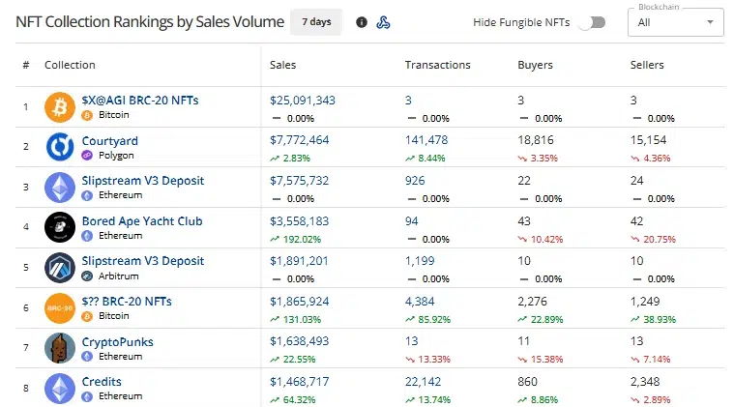
Task: Click small Polygon chain icon under Courtyard
Action: 87,156
